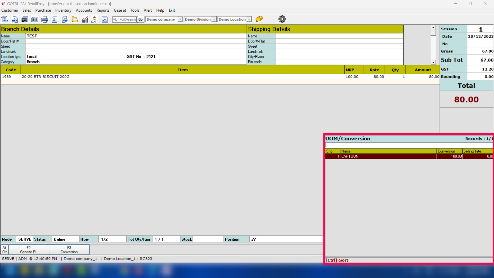Click the yellow chat bubbles icon

[x=259, y=19]
